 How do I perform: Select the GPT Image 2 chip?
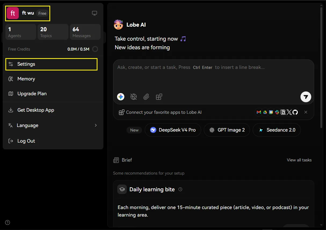coord(227,130)
